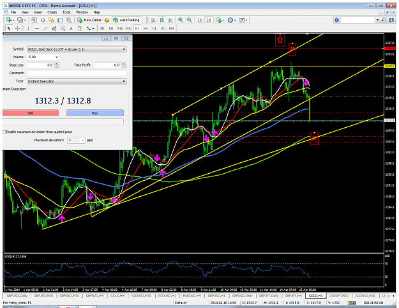399x308 pixels.
Task: Switch to W1 timeframe
Action: 163,29
